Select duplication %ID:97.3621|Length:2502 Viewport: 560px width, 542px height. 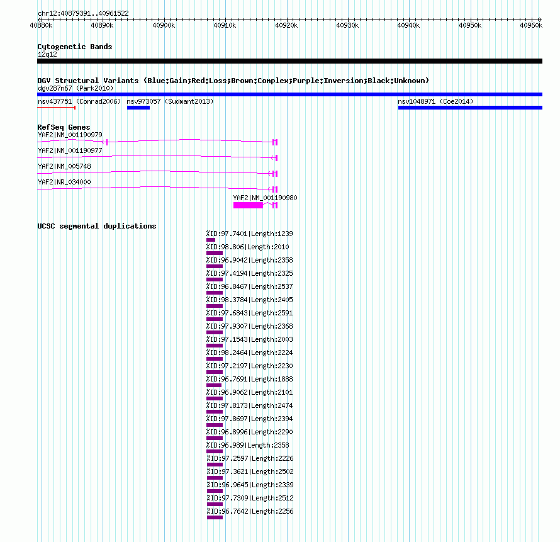click(x=215, y=478)
